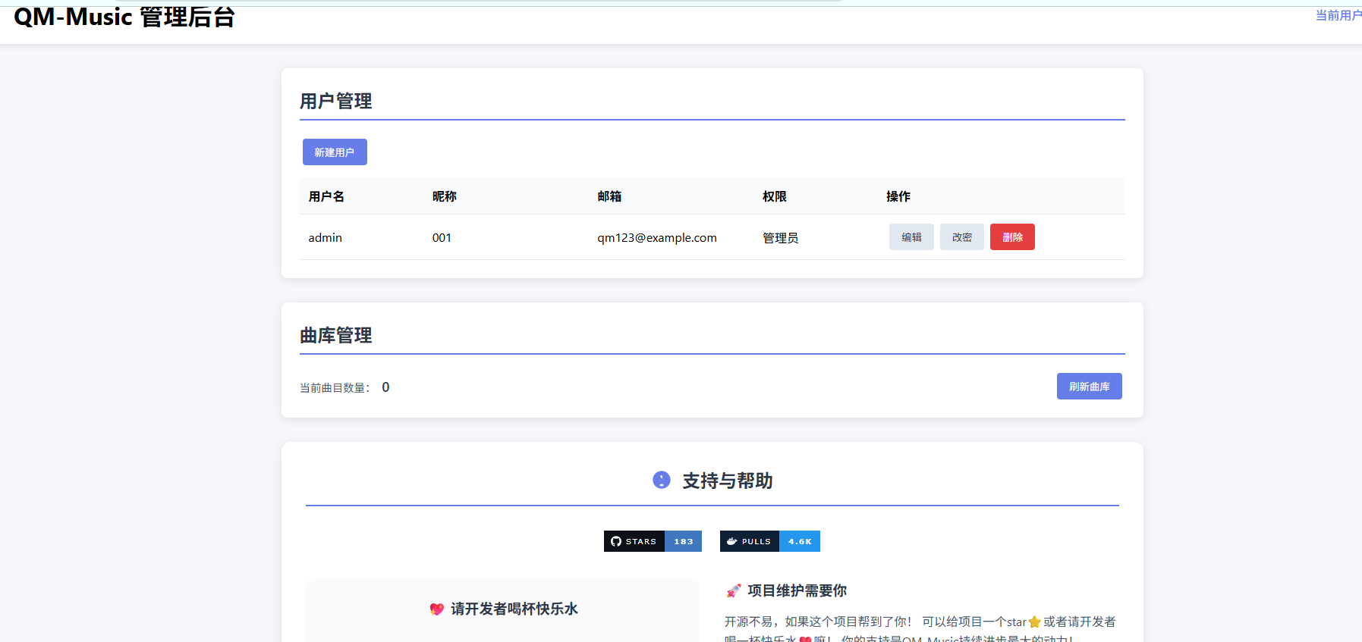Open the 4.6K pulls count badge
Screen dimensions: 1362x642
tap(800, 541)
